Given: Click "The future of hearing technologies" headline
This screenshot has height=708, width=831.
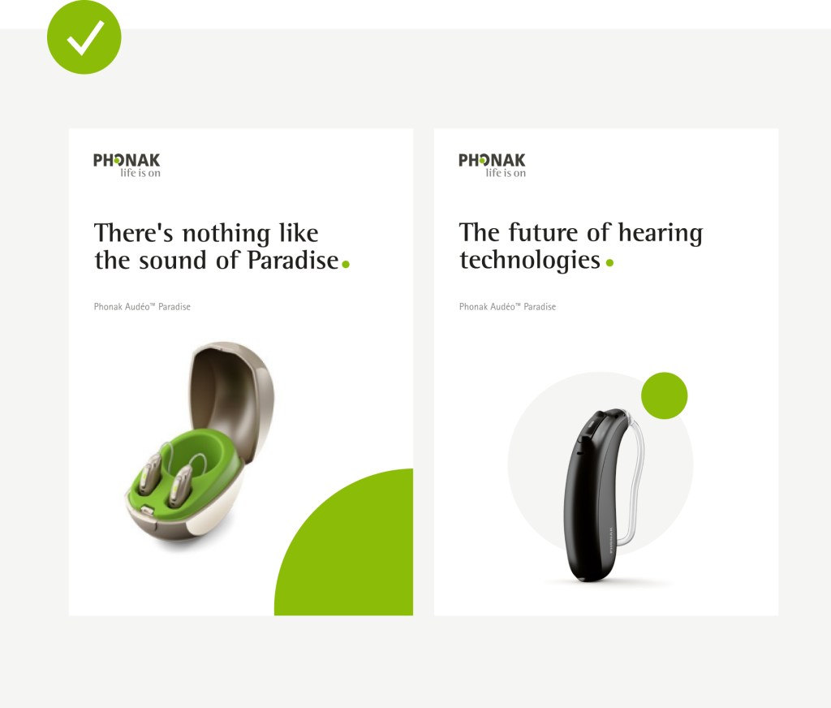Looking at the screenshot, I should (x=581, y=247).
